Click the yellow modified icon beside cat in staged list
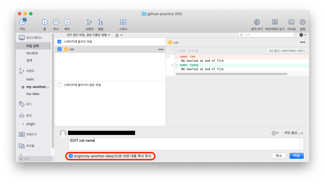The image size is (325, 183). (66, 49)
